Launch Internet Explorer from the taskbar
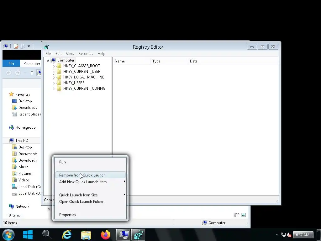Screen dimensions: 321x241 click(67, 235)
